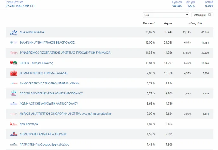
Task: Click the Νέα Δημοκρατία party logo
Action: (x=14, y=32)
